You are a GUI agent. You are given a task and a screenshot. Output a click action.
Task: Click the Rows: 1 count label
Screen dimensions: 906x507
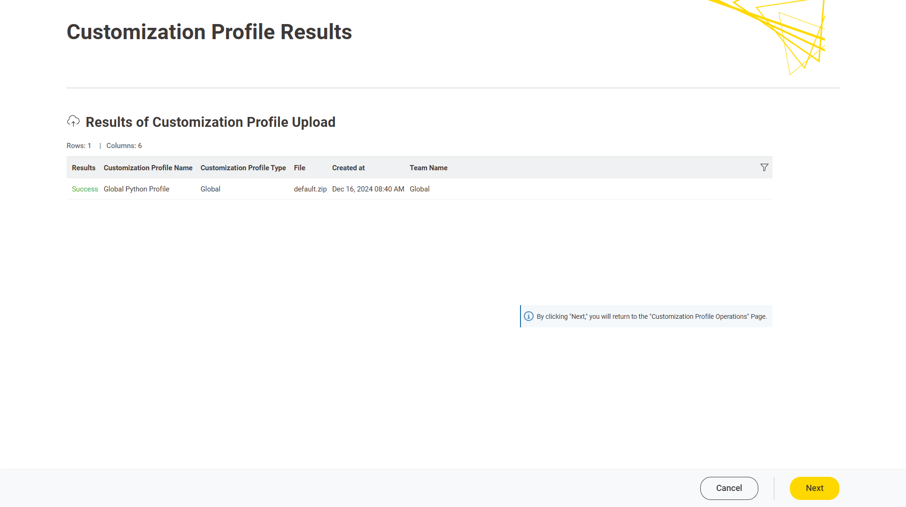pos(79,146)
